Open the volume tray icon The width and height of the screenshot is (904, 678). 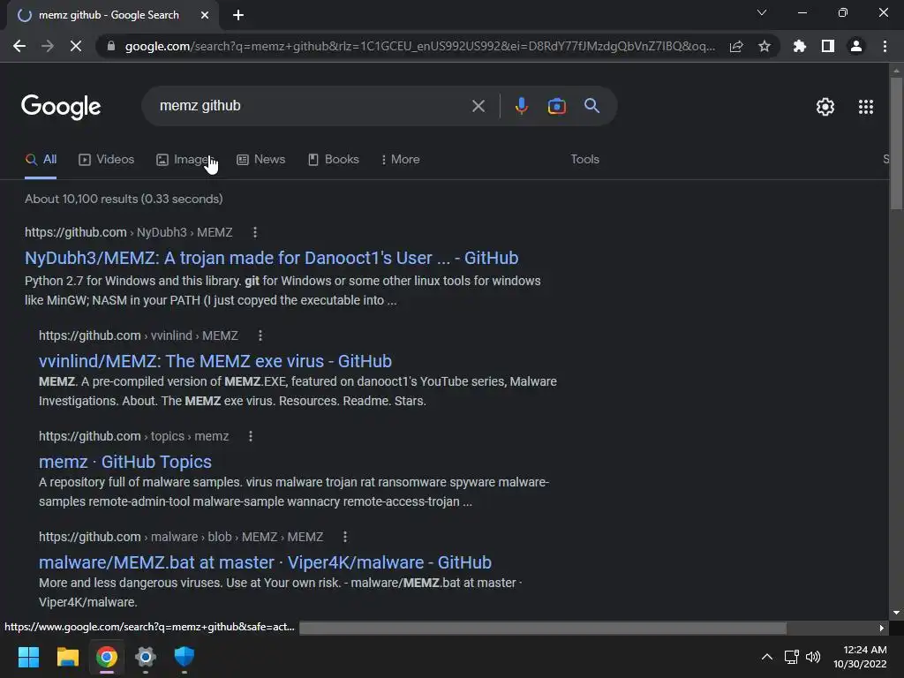pyautogui.click(x=813, y=657)
